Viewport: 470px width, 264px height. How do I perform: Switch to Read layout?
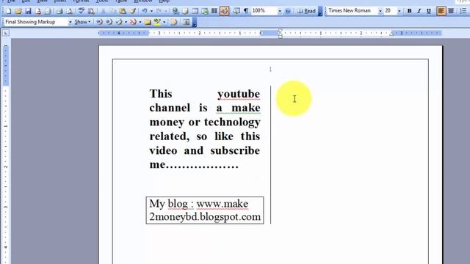[306, 11]
